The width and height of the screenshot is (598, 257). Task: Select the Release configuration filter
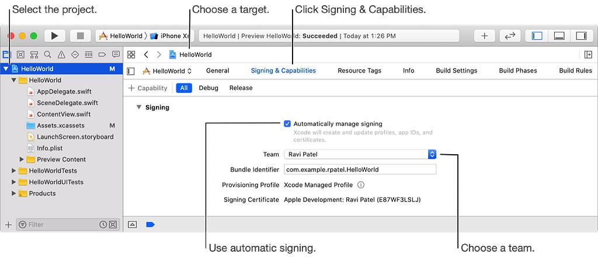(x=241, y=88)
